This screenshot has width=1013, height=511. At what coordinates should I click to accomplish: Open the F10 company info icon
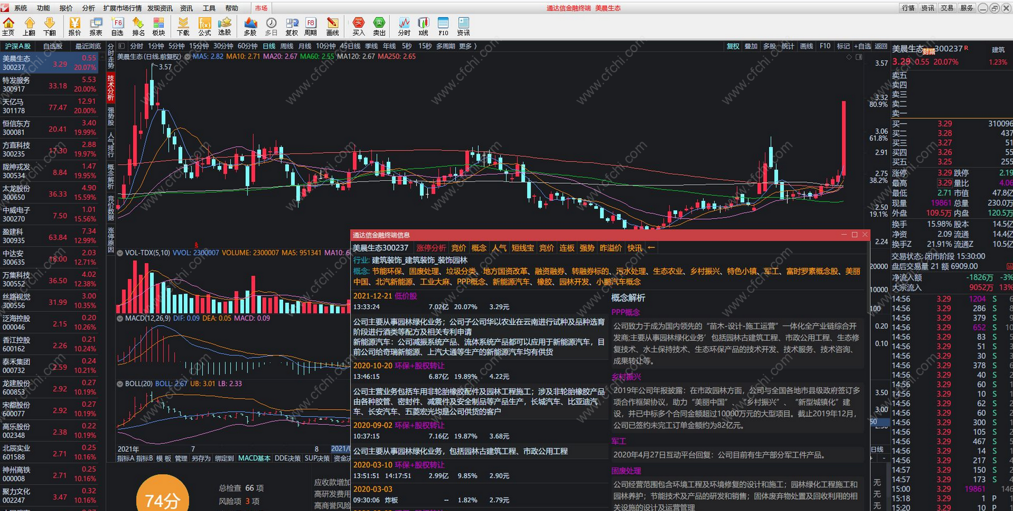443,26
